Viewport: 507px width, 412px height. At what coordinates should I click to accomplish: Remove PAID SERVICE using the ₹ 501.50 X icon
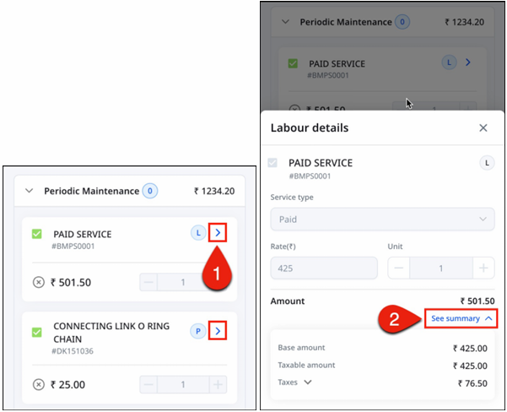tap(38, 282)
